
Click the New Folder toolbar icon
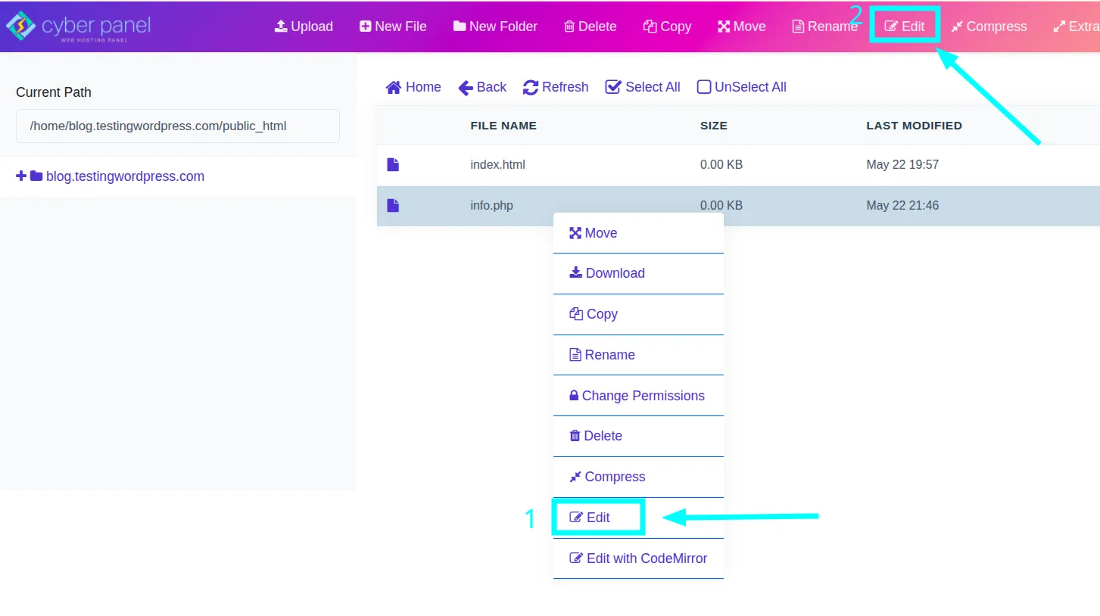click(x=460, y=26)
